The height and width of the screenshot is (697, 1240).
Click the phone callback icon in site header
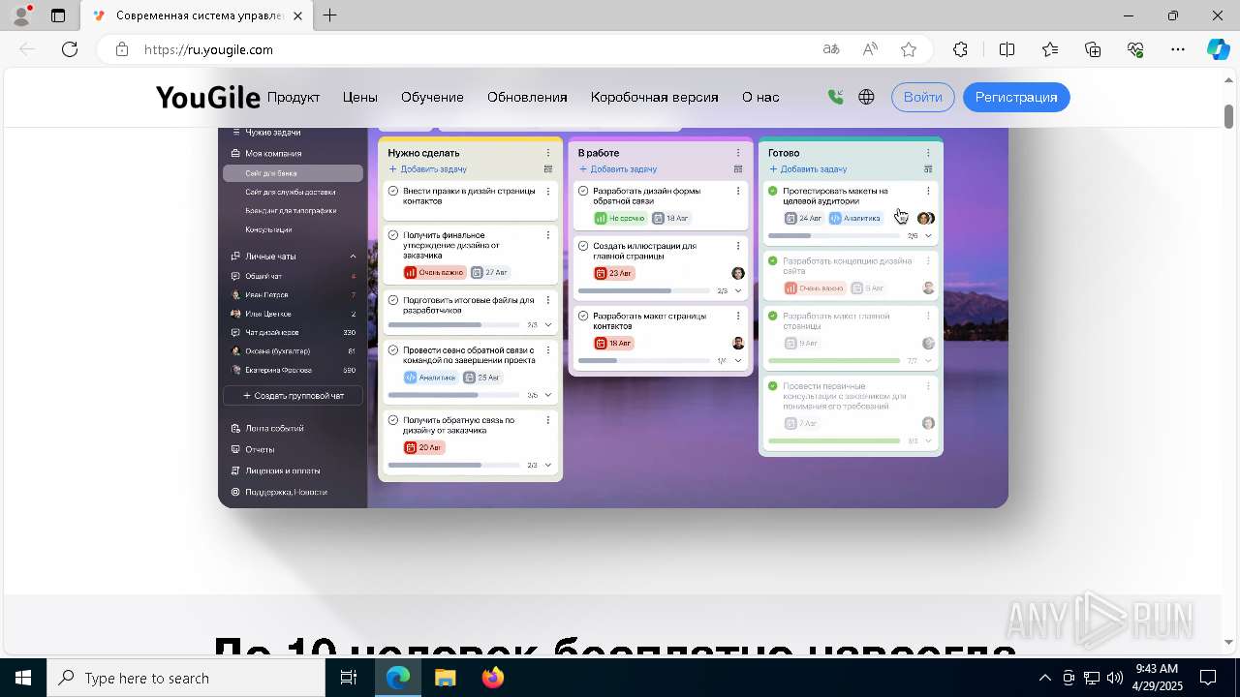[x=836, y=97]
